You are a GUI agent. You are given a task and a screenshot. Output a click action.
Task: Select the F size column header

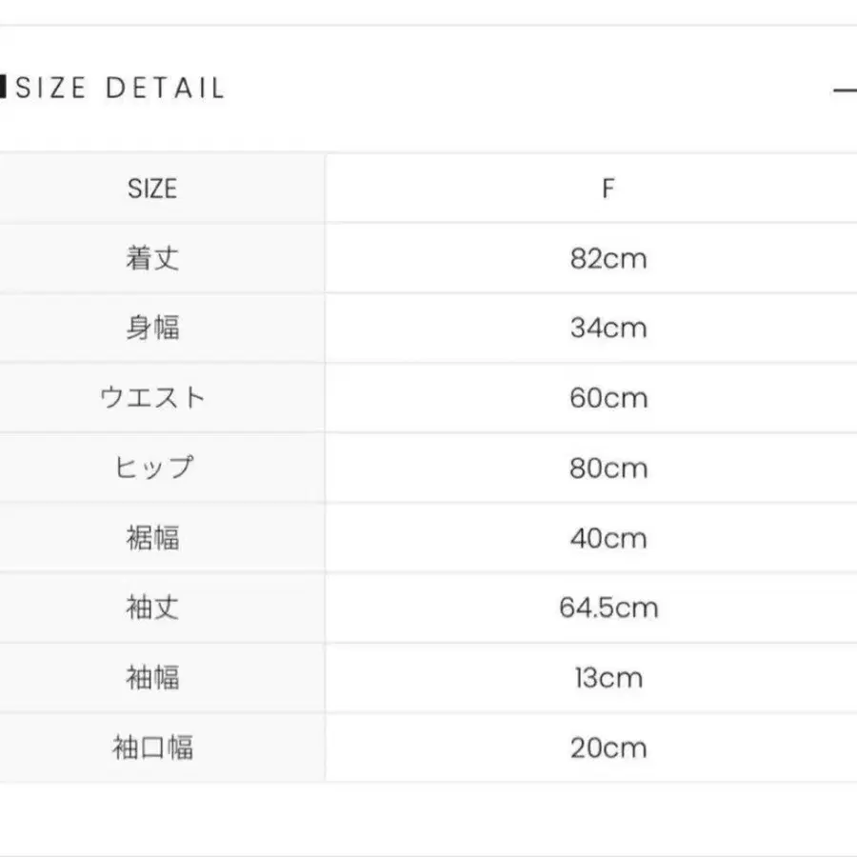(x=608, y=189)
